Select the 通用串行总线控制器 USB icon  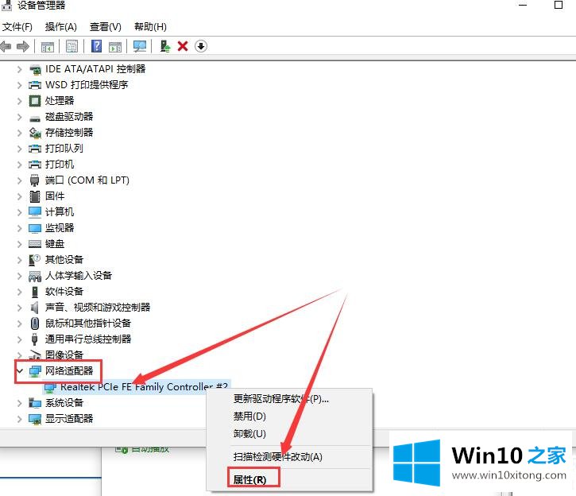(34, 339)
